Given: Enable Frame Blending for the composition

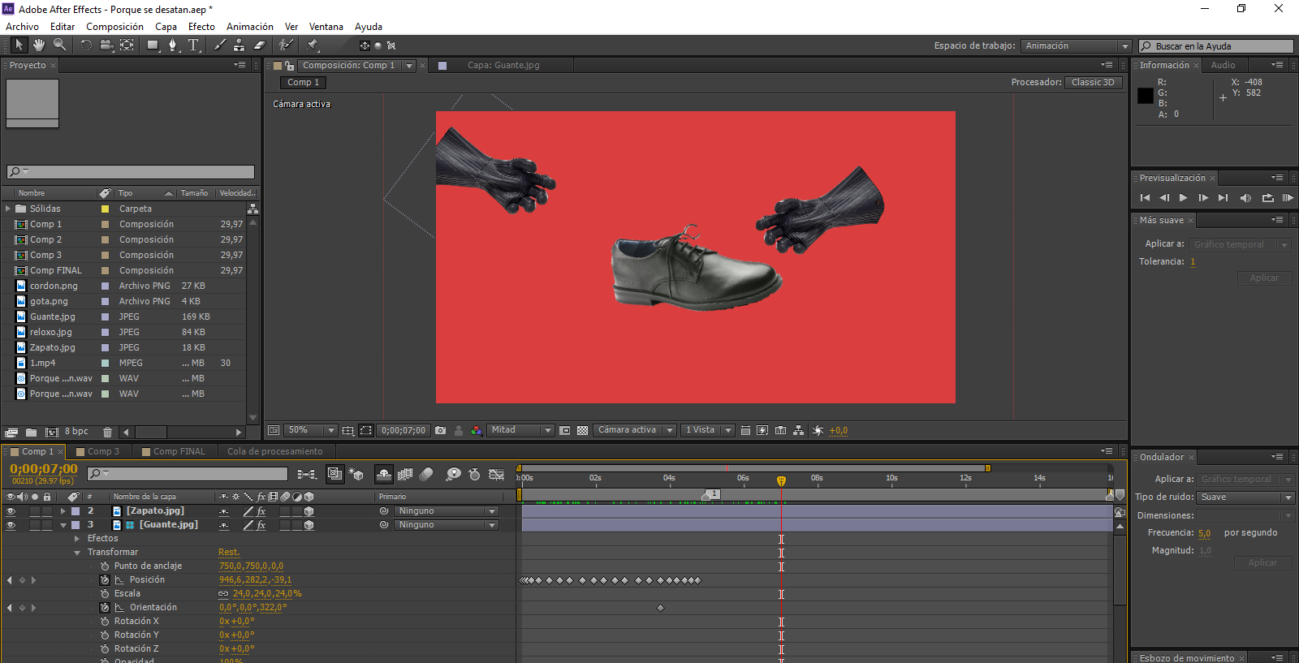Looking at the screenshot, I should (405, 474).
